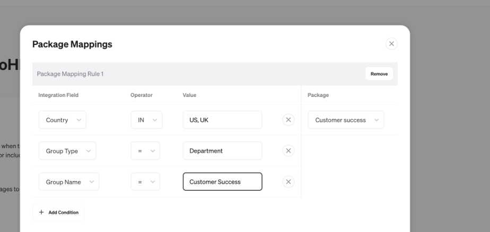Image resolution: width=490 pixels, height=232 pixels.
Task: Delete the Country condition row
Action: [x=288, y=120]
